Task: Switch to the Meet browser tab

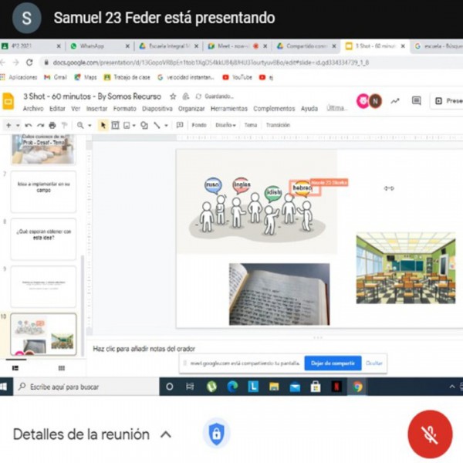Action: pyautogui.click(x=237, y=46)
